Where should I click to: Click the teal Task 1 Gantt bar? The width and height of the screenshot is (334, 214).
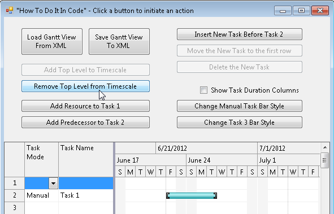(192, 195)
